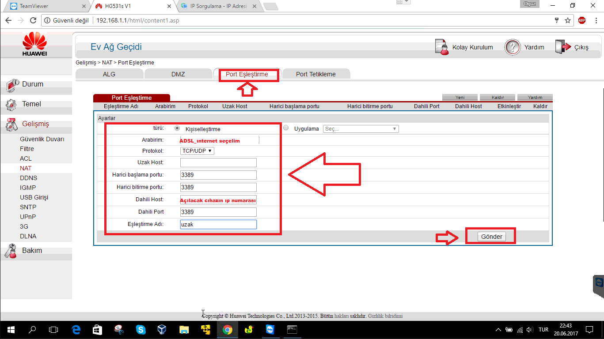
Task: Open Snipping Tool from taskbar
Action: coord(119,329)
